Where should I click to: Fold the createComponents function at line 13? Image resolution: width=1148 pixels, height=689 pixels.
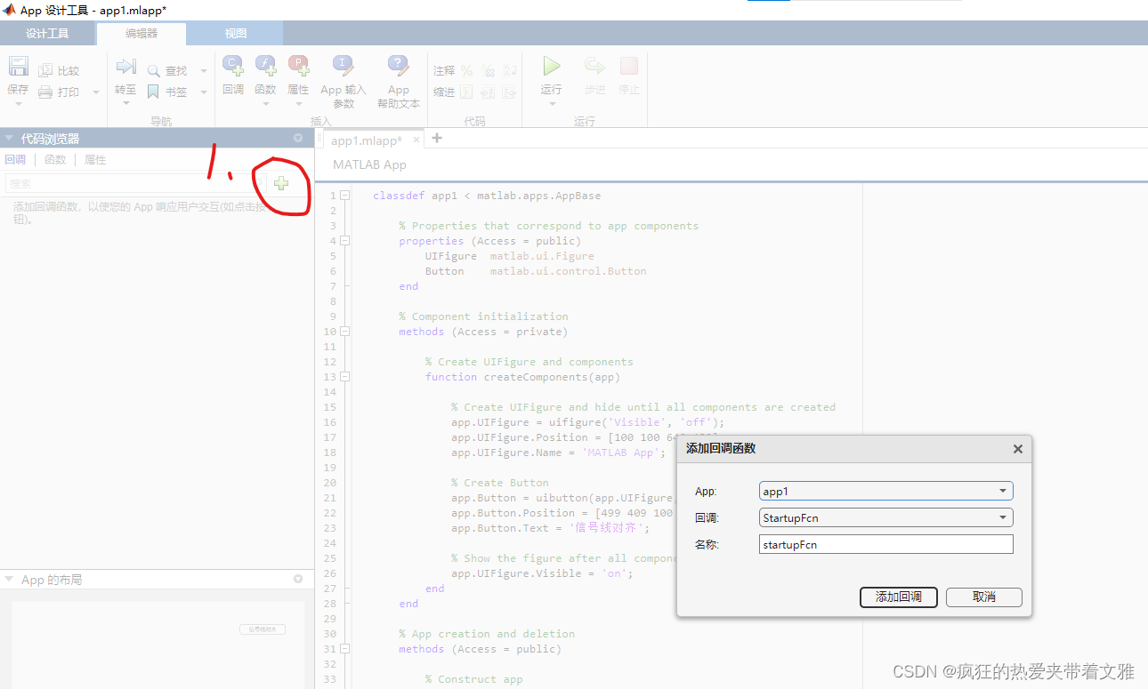[345, 377]
